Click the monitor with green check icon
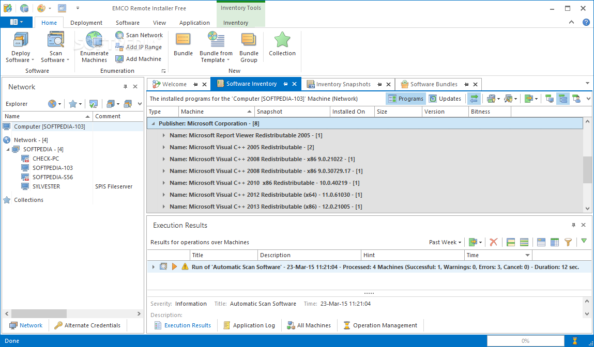The height and width of the screenshot is (347, 594). (x=93, y=104)
